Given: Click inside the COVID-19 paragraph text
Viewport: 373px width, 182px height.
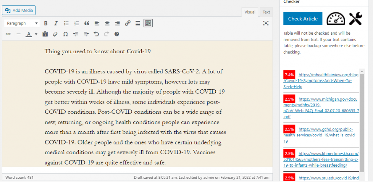Looking at the screenshot, I should 135,117.
